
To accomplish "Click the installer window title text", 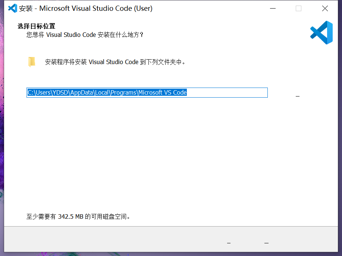I will [85, 8].
